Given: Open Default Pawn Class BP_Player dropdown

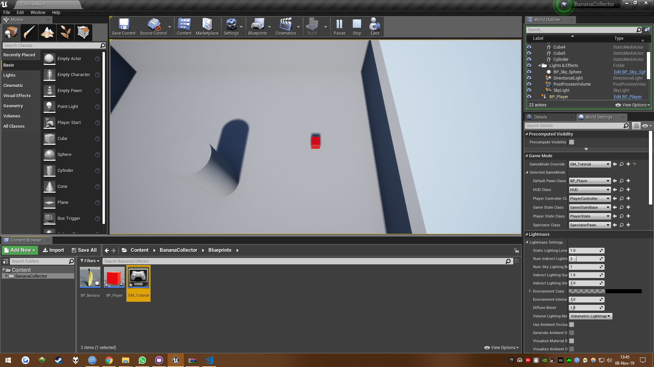Looking at the screenshot, I should [590, 181].
